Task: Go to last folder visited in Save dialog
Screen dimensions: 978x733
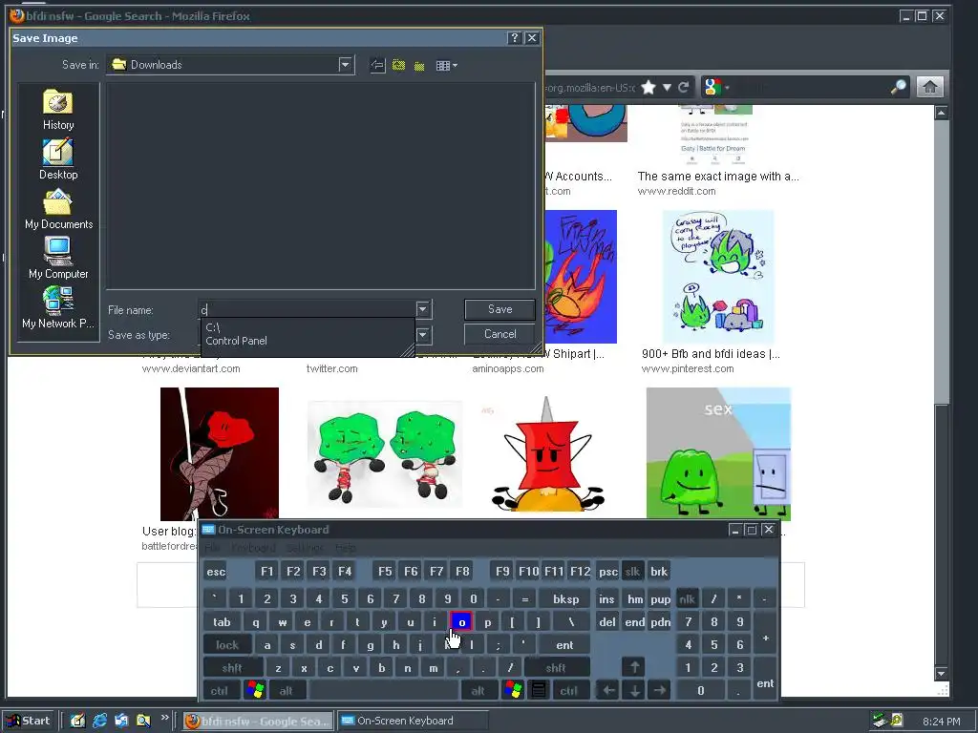Action: (x=377, y=66)
